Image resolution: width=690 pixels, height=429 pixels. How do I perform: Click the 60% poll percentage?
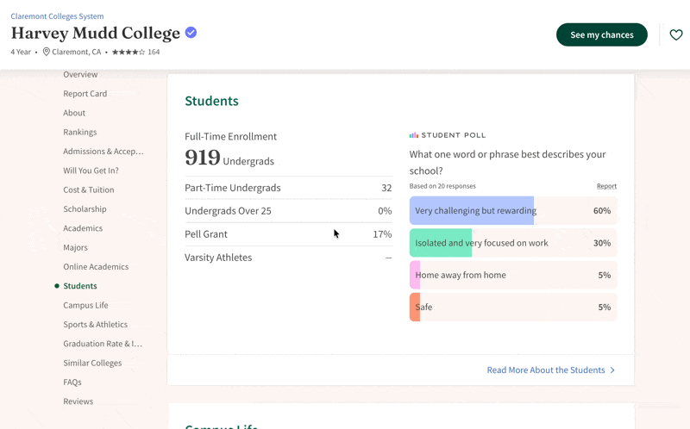pos(602,210)
